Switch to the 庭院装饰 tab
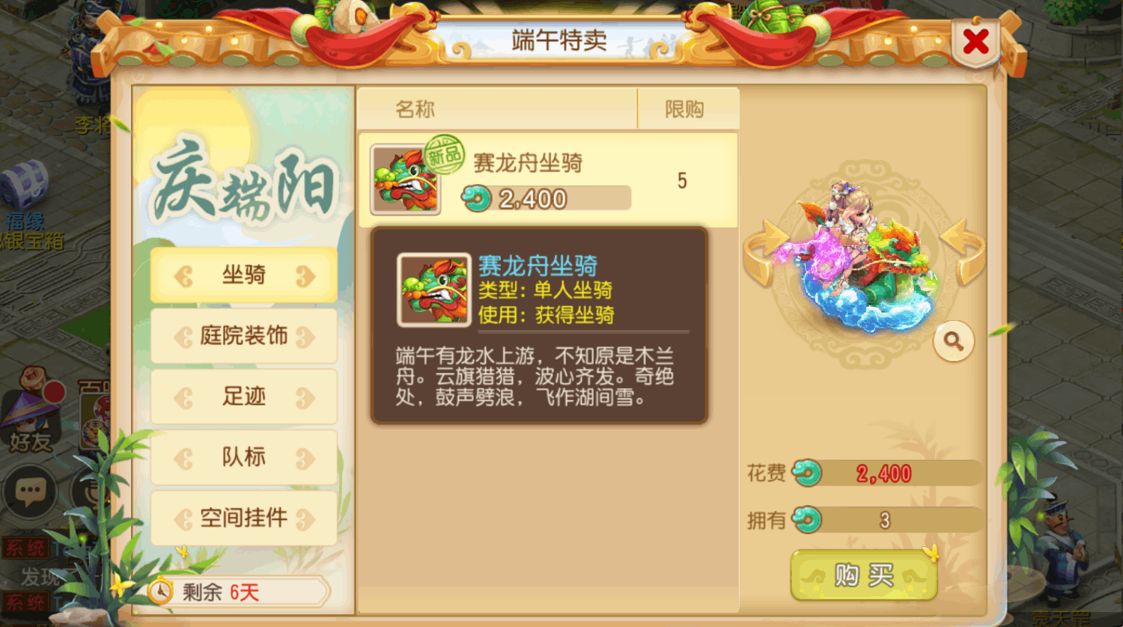This screenshot has width=1123, height=627. click(244, 336)
